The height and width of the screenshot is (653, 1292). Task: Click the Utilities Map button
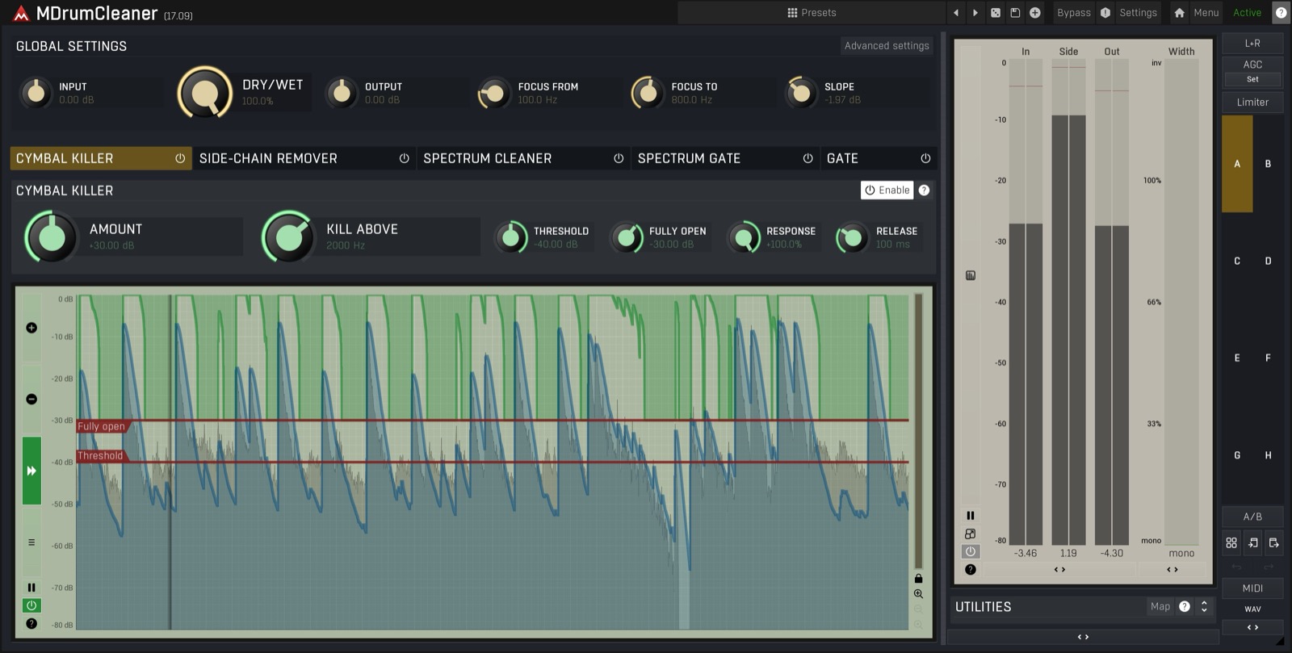[1160, 606]
